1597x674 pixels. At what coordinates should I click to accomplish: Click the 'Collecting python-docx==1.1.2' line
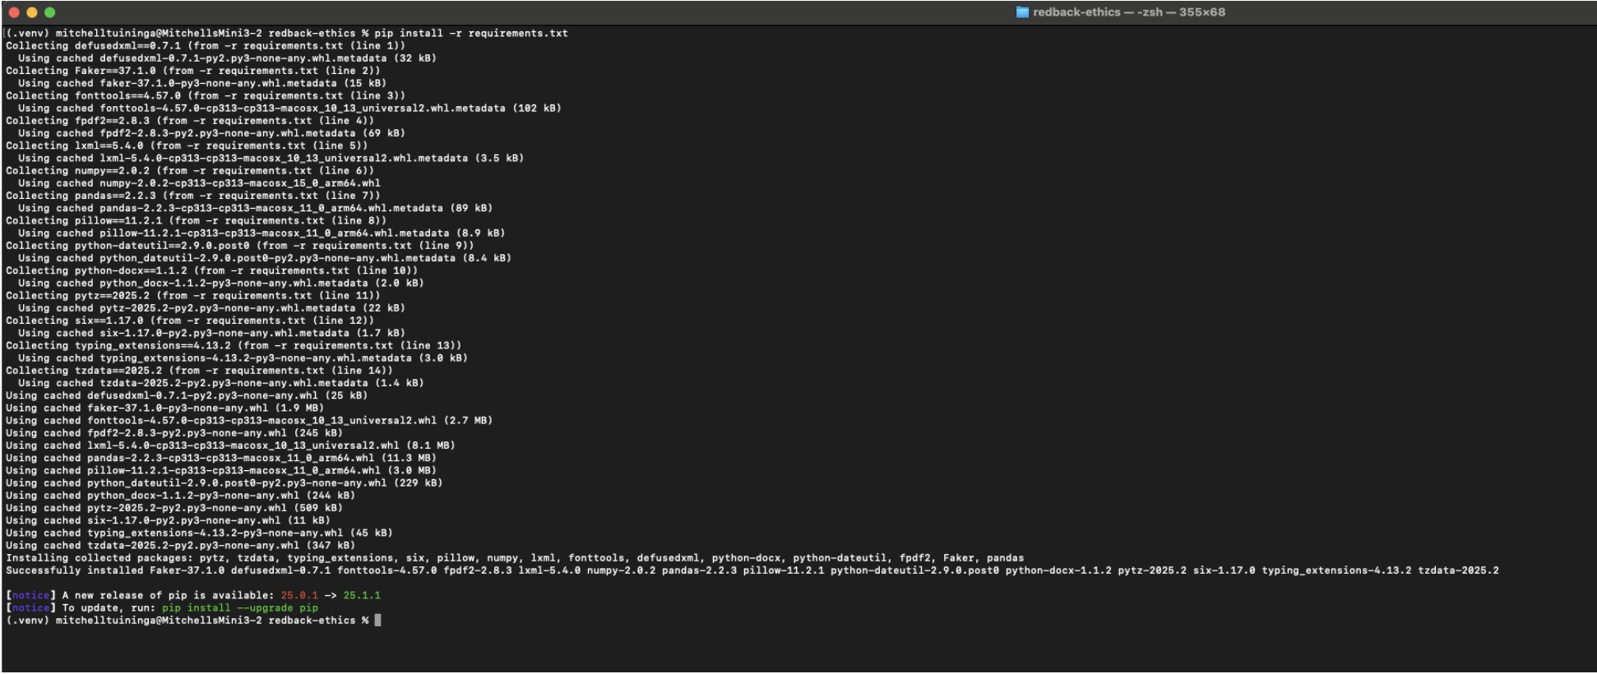211,270
